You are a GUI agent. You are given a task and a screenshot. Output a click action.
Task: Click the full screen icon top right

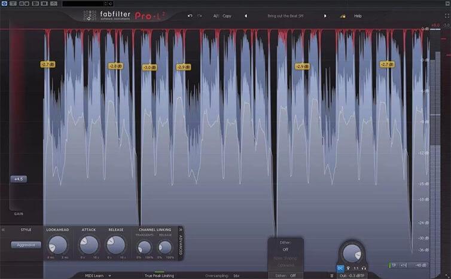(x=447, y=16)
